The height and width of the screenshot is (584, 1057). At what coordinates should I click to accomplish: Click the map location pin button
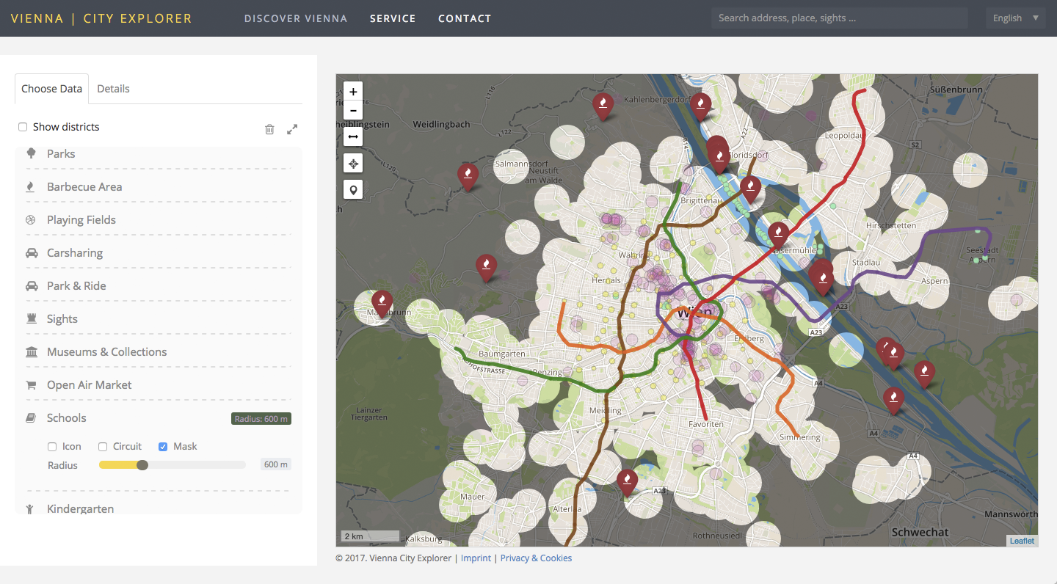point(353,190)
